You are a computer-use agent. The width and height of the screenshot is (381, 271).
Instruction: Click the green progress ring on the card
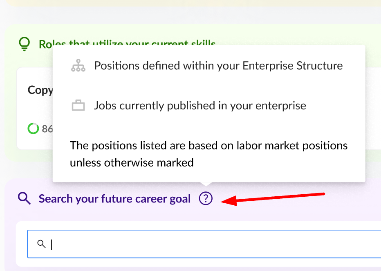33,129
